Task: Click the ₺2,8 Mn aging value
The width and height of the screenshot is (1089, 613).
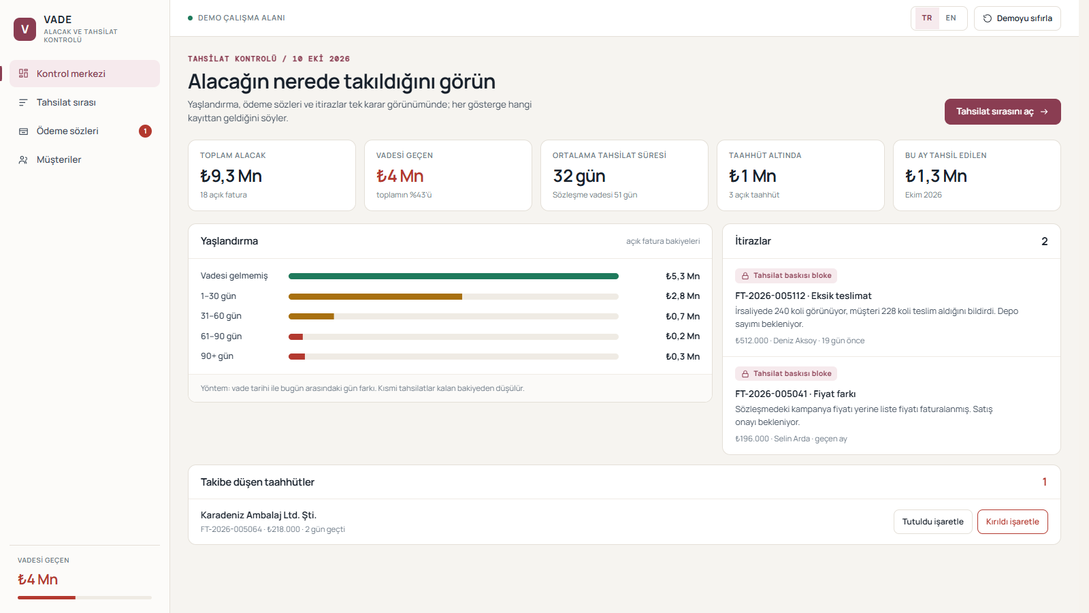Action: pos(683,296)
